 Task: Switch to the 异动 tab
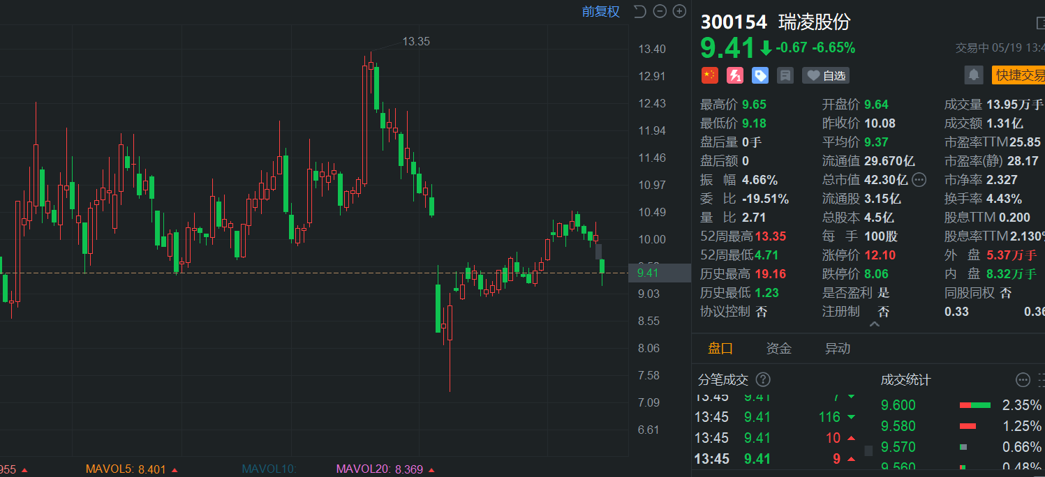pyautogui.click(x=838, y=349)
